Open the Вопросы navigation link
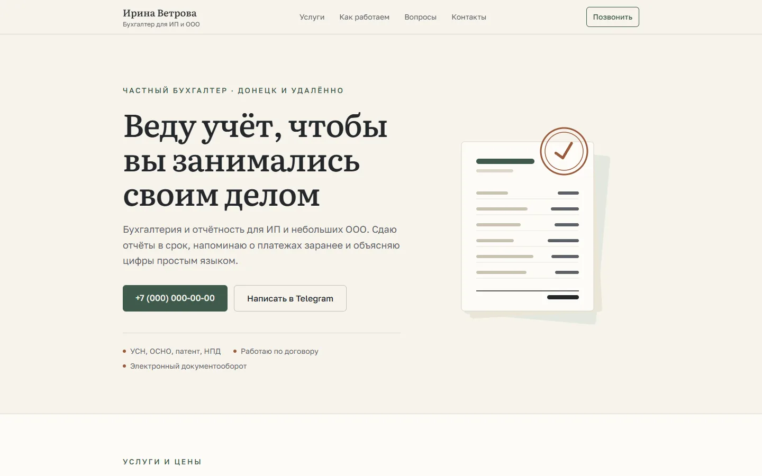This screenshot has height=476, width=762. coord(420,17)
